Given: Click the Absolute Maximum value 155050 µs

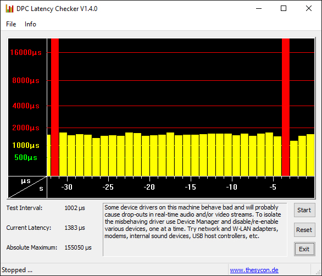Looking at the screenshot, I should pyautogui.click(x=78, y=247).
